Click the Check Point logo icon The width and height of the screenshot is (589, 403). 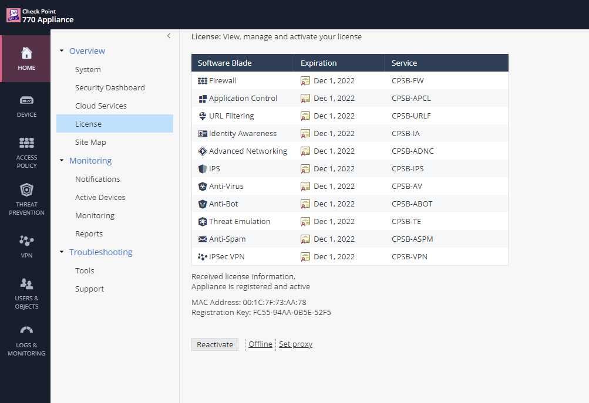tap(14, 15)
